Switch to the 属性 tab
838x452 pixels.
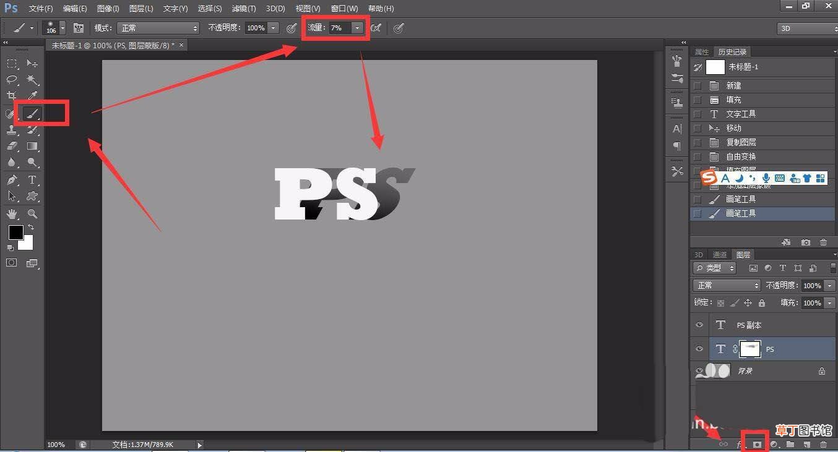click(702, 52)
